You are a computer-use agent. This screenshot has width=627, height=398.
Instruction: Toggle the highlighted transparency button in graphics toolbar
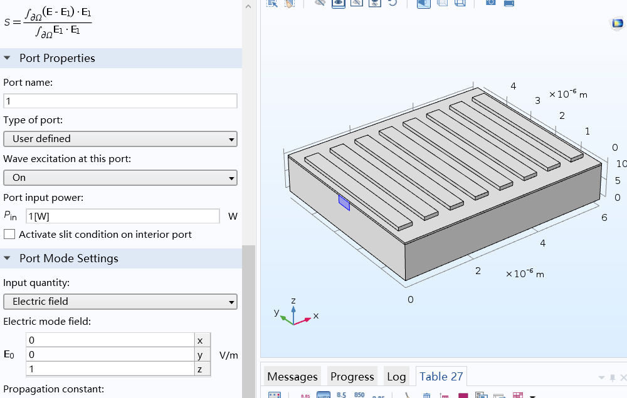click(x=424, y=3)
